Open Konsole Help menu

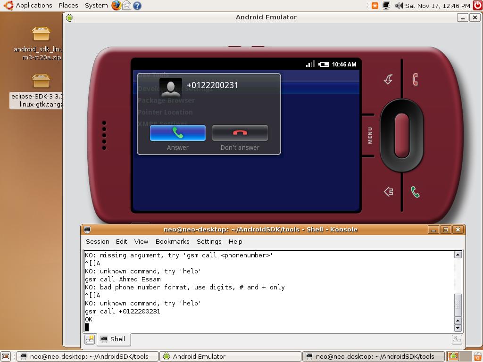coord(235,242)
